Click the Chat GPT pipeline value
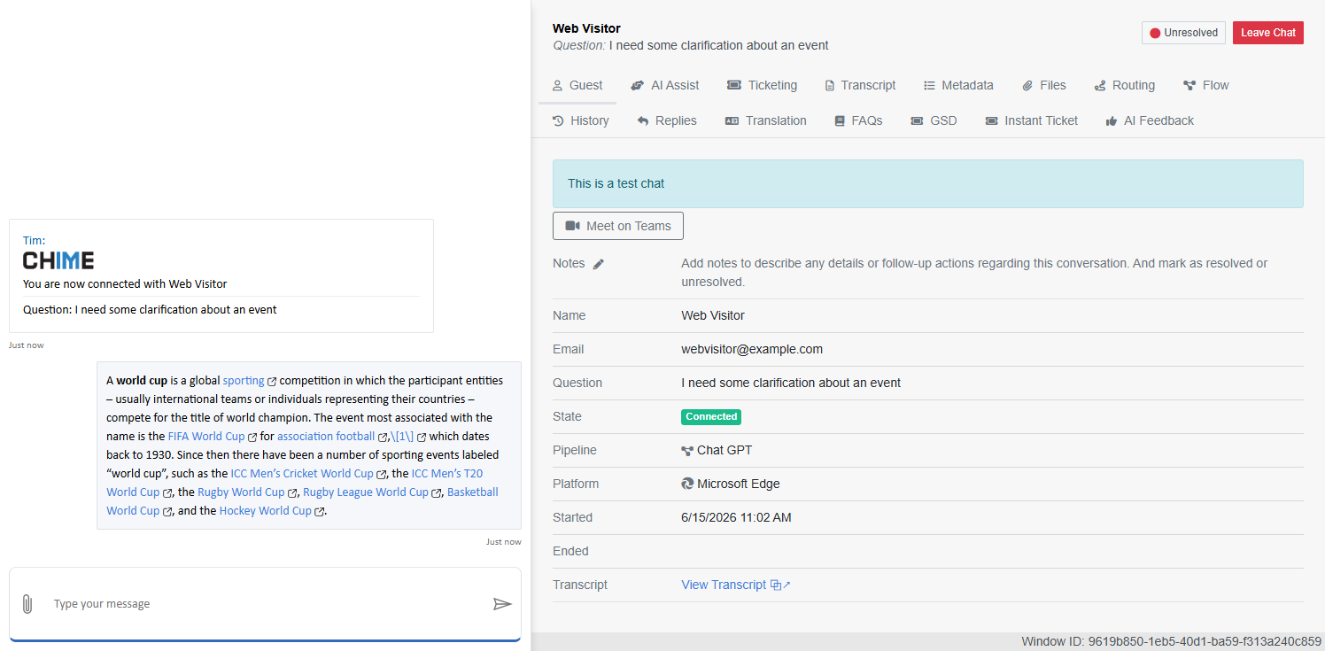The height and width of the screenshot is (651, 1325). [717, 450]
